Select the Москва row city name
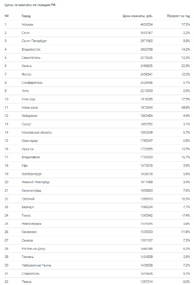The width and height of the screenshot is (194, 285). (27, 24)
